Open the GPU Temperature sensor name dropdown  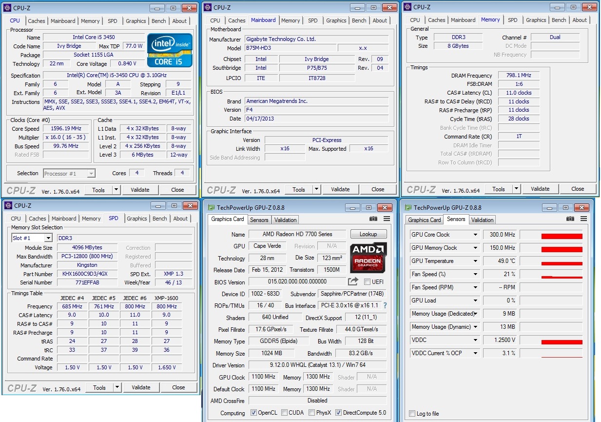475,261
